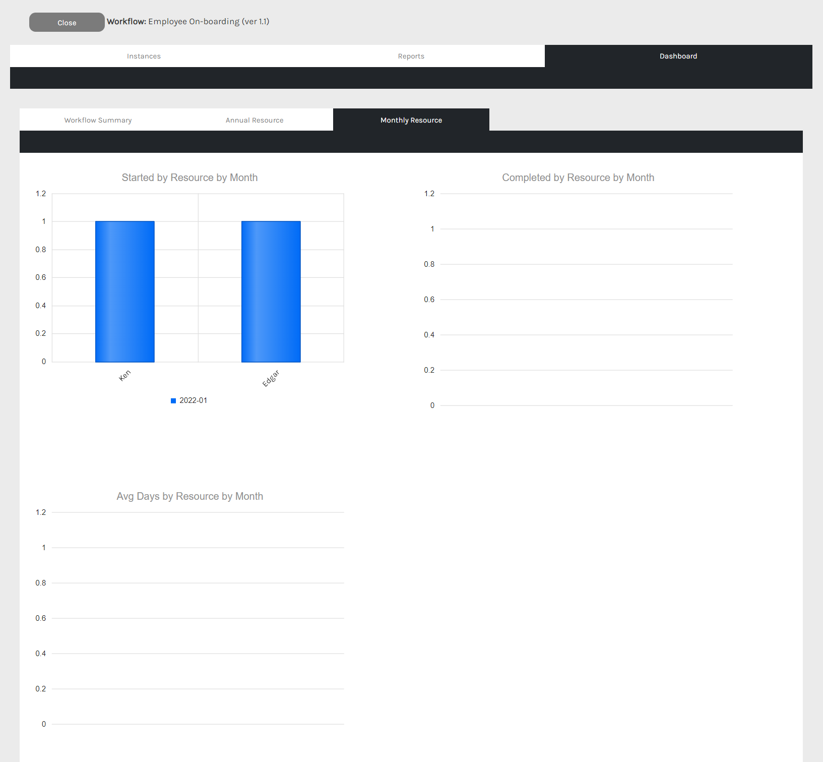The width and height of the screenshot is (823, 762).
Task: Select the Dashboard tab
Action: tap(678, 56)
